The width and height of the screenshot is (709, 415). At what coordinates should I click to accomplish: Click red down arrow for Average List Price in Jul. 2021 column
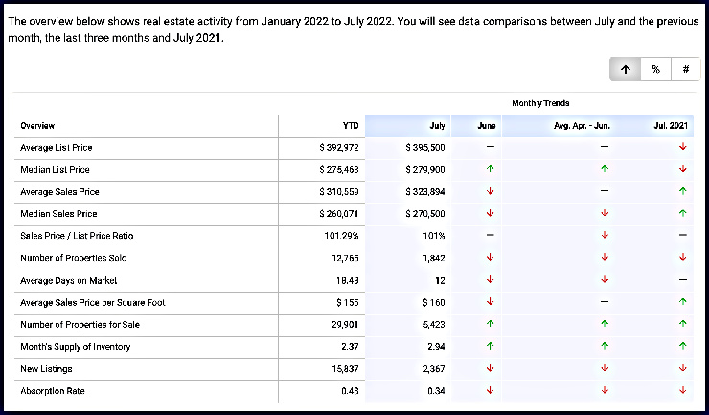tap(682, 147)
